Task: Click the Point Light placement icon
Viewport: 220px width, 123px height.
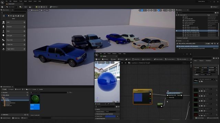Action: [x=3, y=36]
